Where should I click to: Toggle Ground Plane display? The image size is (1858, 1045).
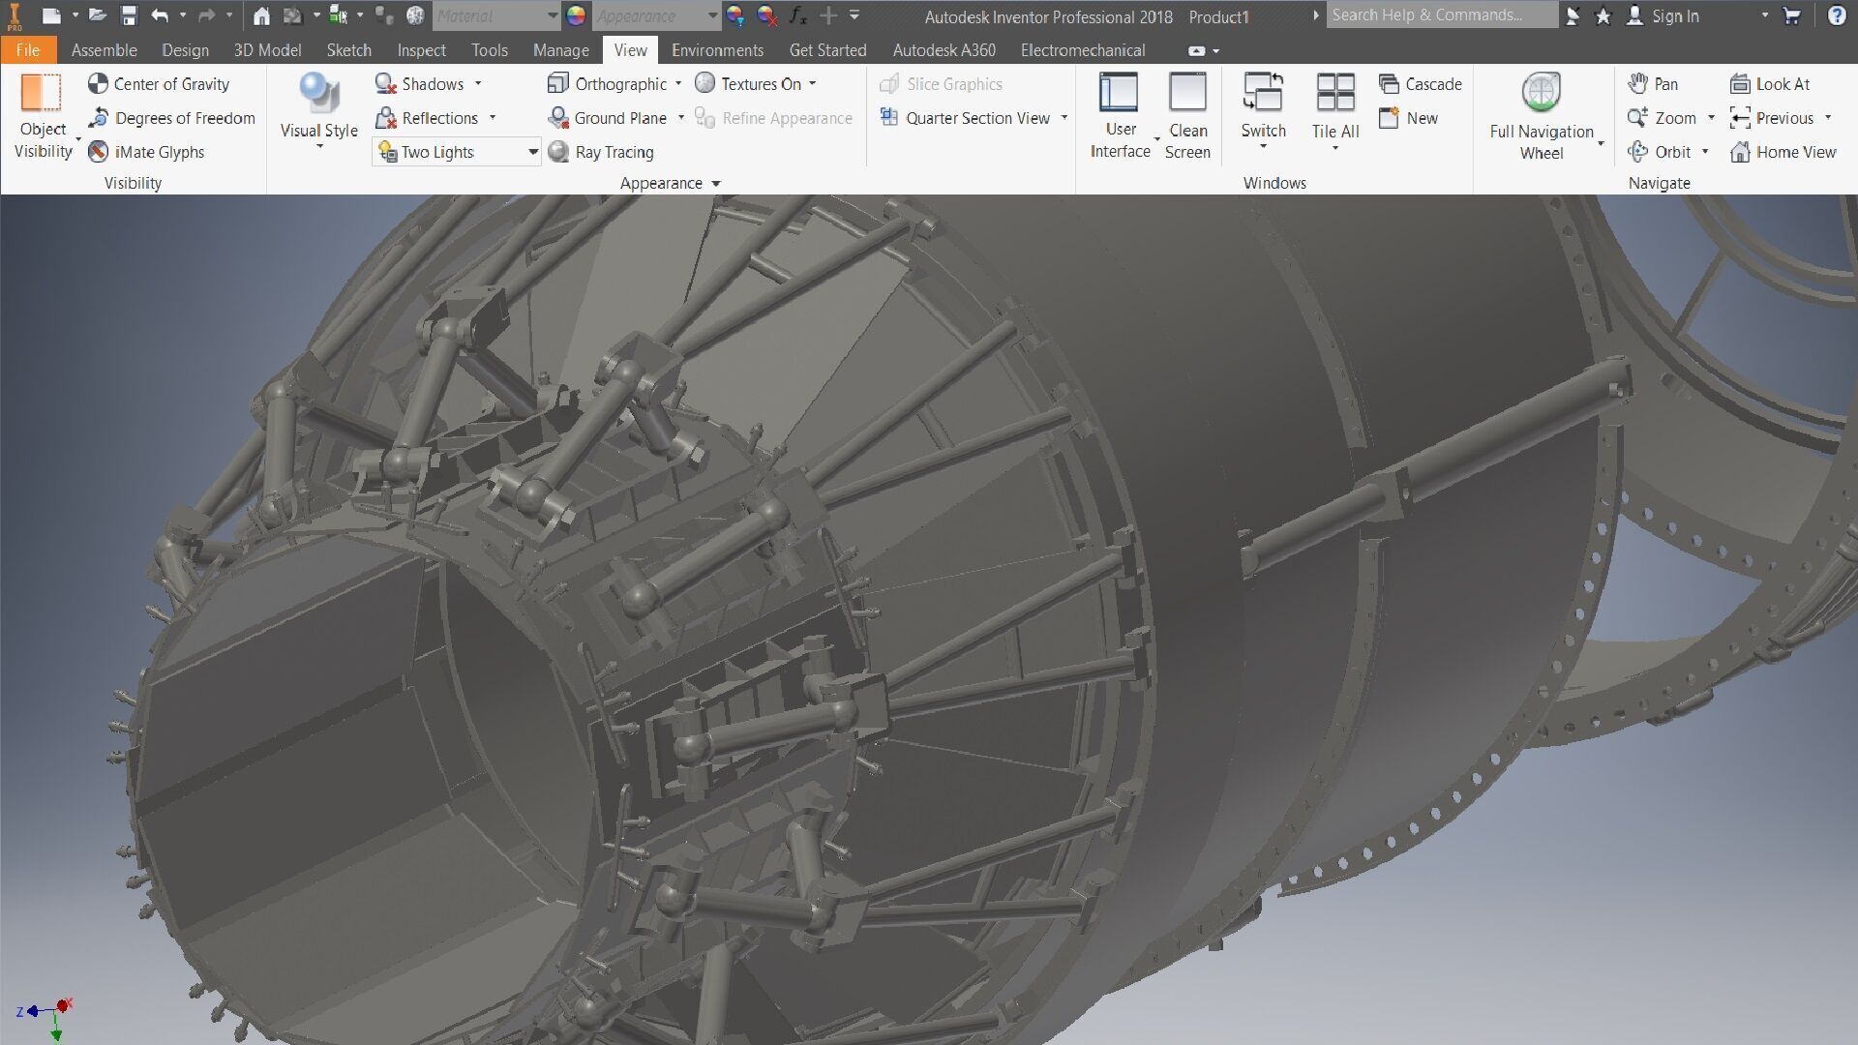point(607,118)
